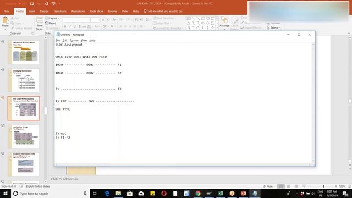Switch to Slide Sorter view icon
The width and height of the screenshot is (352, 198).
[289, 186]
